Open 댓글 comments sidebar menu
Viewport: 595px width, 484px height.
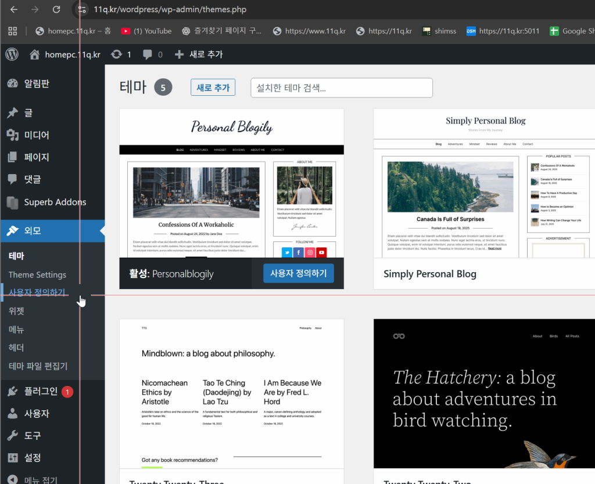(x=52, y=179)
